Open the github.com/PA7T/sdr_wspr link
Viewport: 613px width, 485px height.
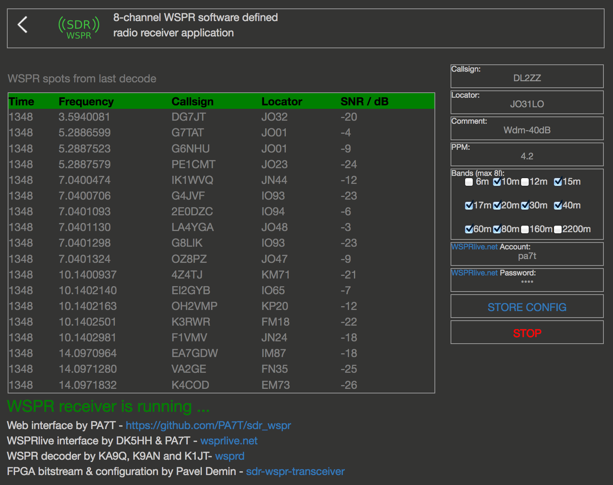[x=208, y=426]
